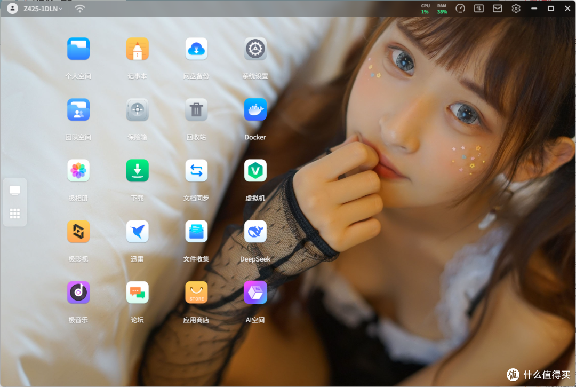
Task: Open the 个人空间 personal space app
Action: point(78,49)
